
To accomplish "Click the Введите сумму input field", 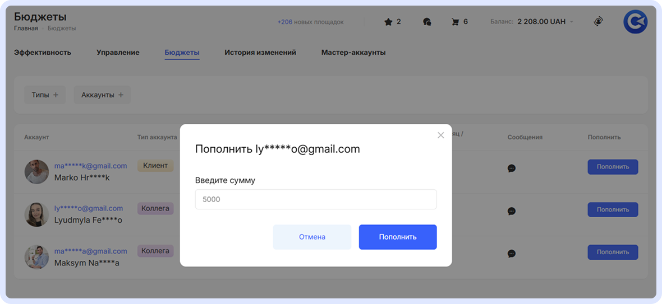I will point(316,199).
